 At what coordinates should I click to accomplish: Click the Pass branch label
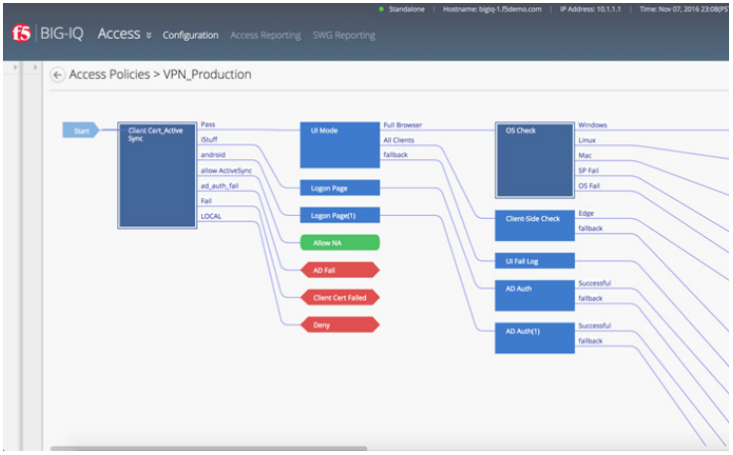pyautogui.click(x=208, y=124)
